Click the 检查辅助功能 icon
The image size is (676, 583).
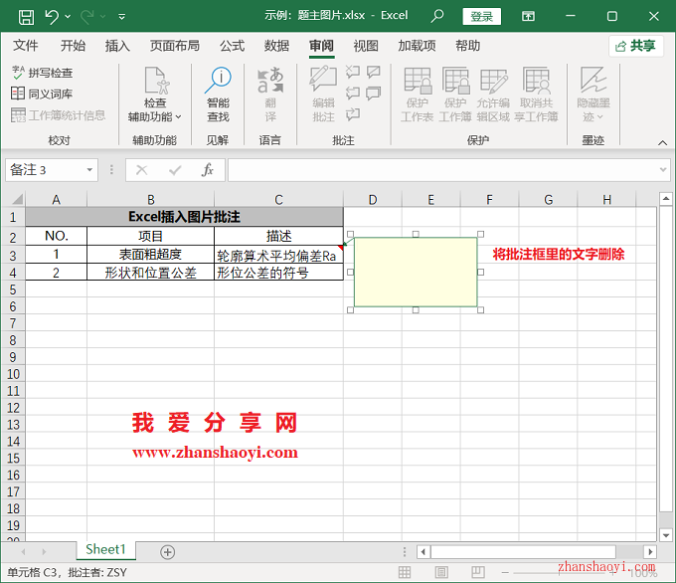pyautogui.click(x=156, y=81)
